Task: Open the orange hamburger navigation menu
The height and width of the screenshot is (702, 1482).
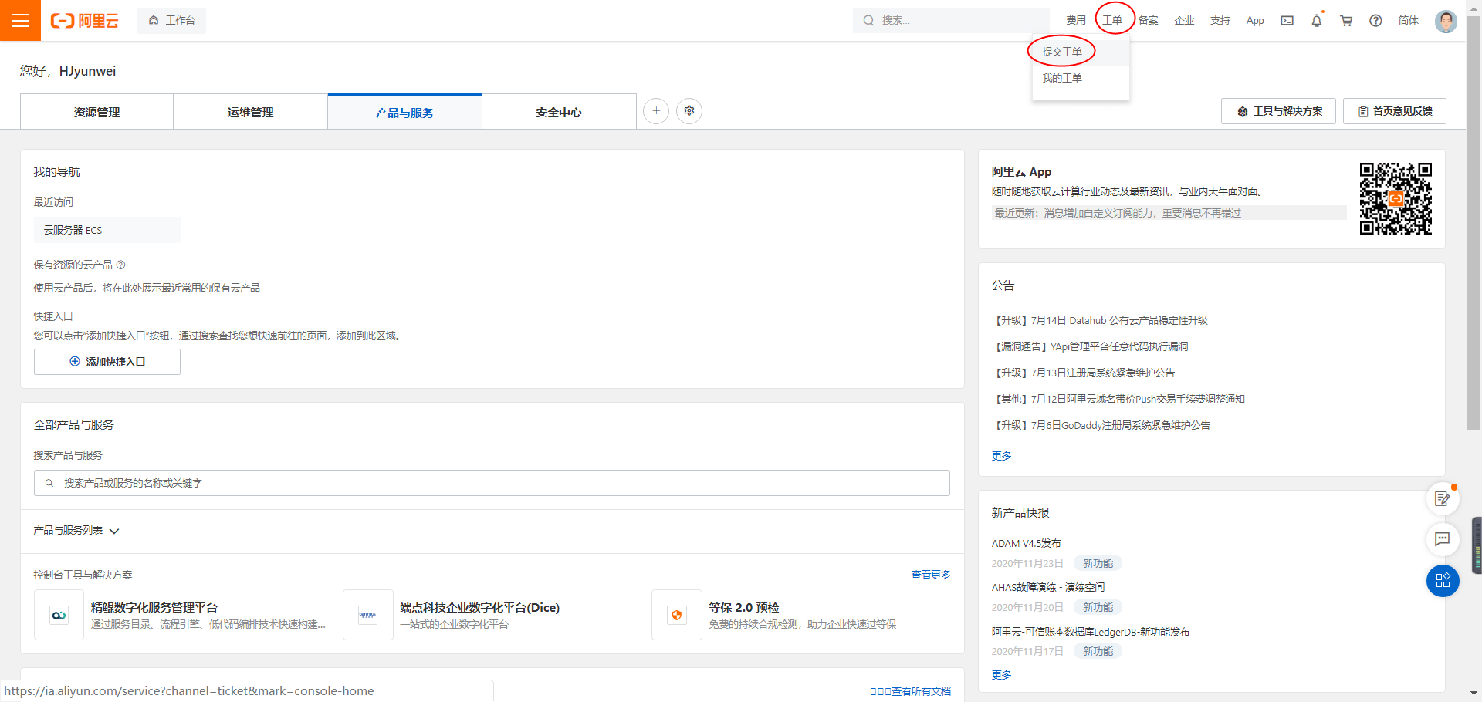Action: [20, 20]
